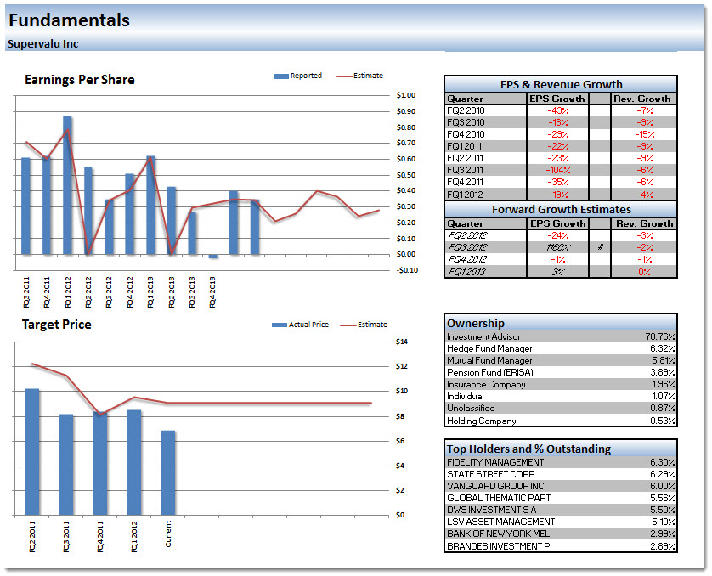This screenshot has height=576, width=712.
Task: Select the 0% forward revenue growth value
Action: [644, 272]
